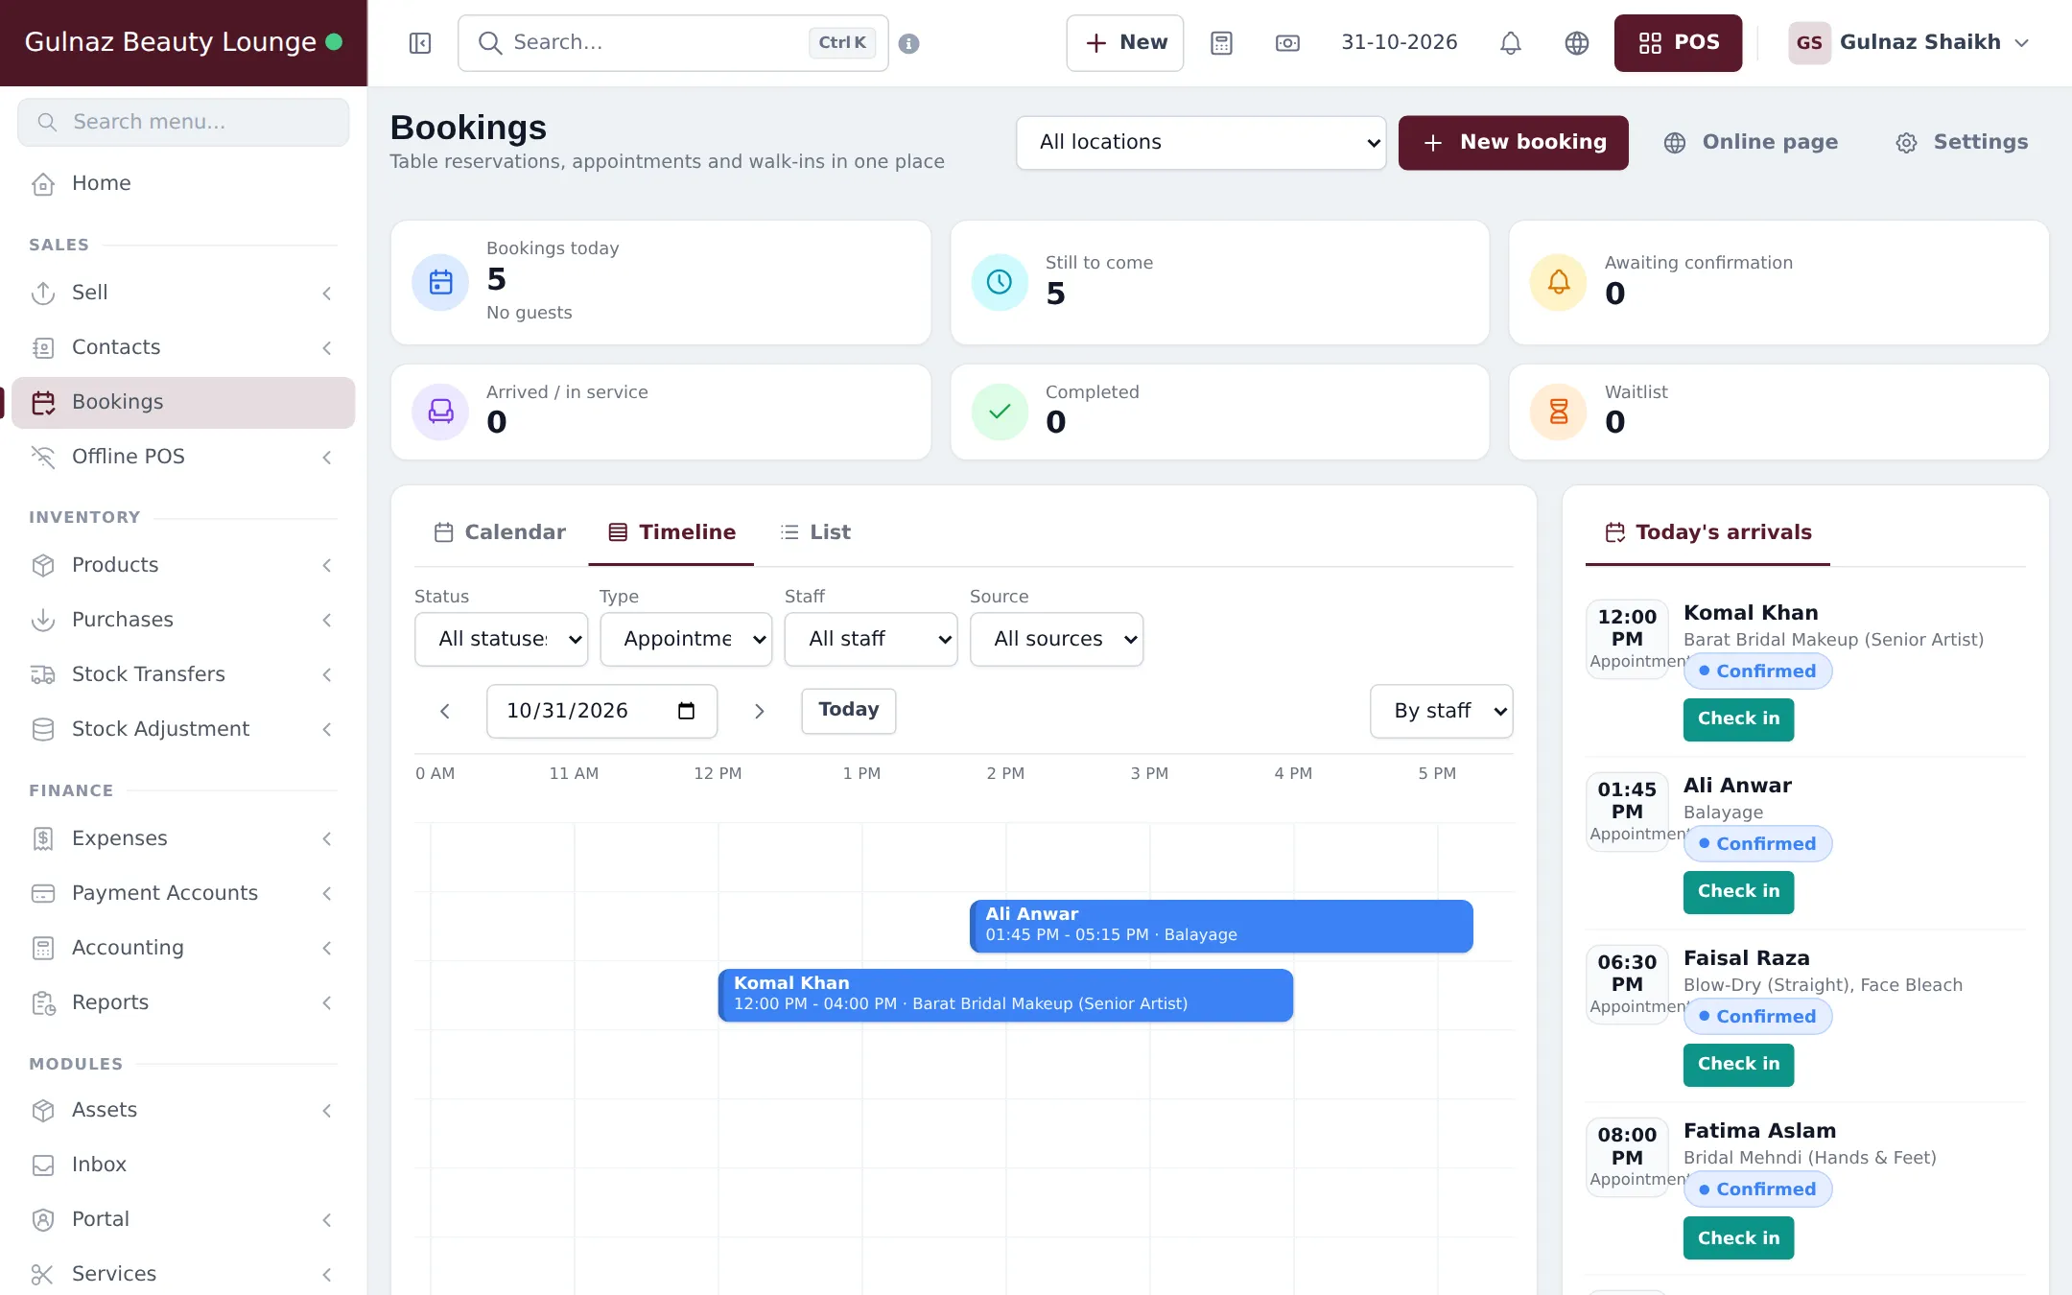This screenshot has height=1295, width=2072.
Task: Click the globe language icon in header
Action: point(1577,43)
